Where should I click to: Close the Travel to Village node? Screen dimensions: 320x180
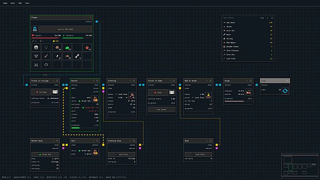point(58,81)
